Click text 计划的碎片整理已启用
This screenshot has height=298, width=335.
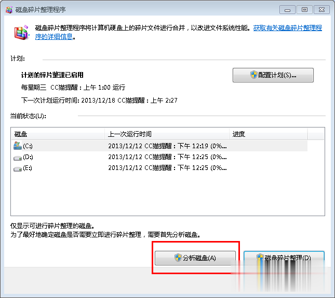[x=52, y=75]
